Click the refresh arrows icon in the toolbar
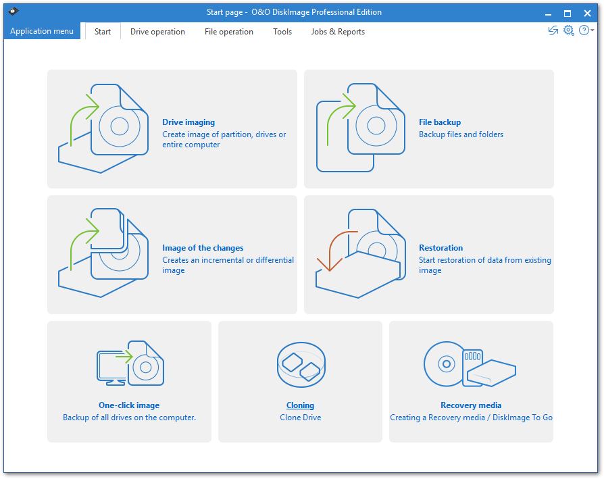Image resolution: width=604 pixels, height=479 pixels. tap(553, 30)
